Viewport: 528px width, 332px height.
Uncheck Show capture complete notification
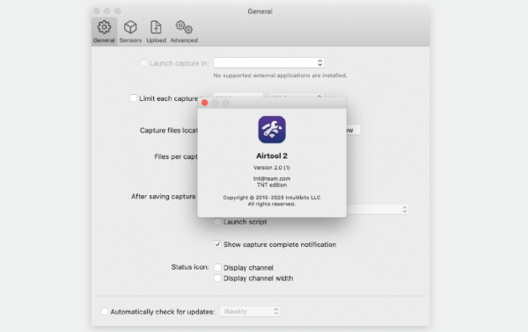click(x=217, y=244)
